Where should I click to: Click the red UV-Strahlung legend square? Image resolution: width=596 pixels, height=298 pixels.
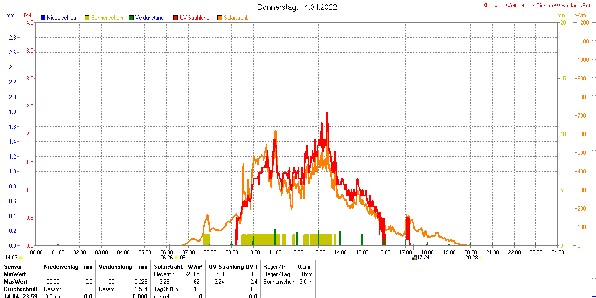[x=176, y=18]
